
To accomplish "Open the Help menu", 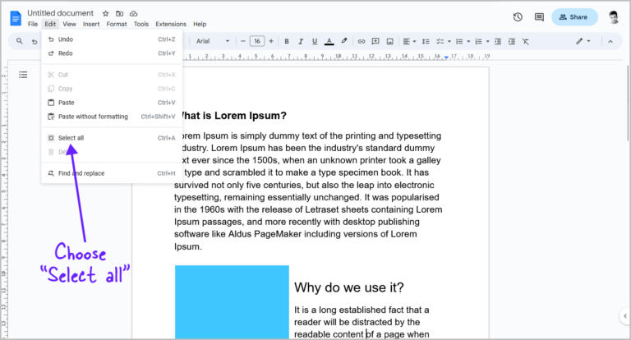I will (x=200, y=24).
